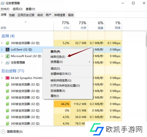Select the 应用 (4) group header
Image resolution: width=147 pixels, height=137 pixels.
pos(8,36)
